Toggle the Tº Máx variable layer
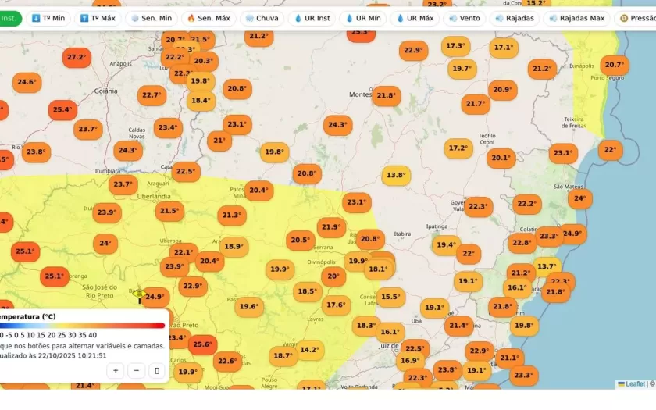Image resolution: width=656 pixels, height=410 pixels. point(98,18)
